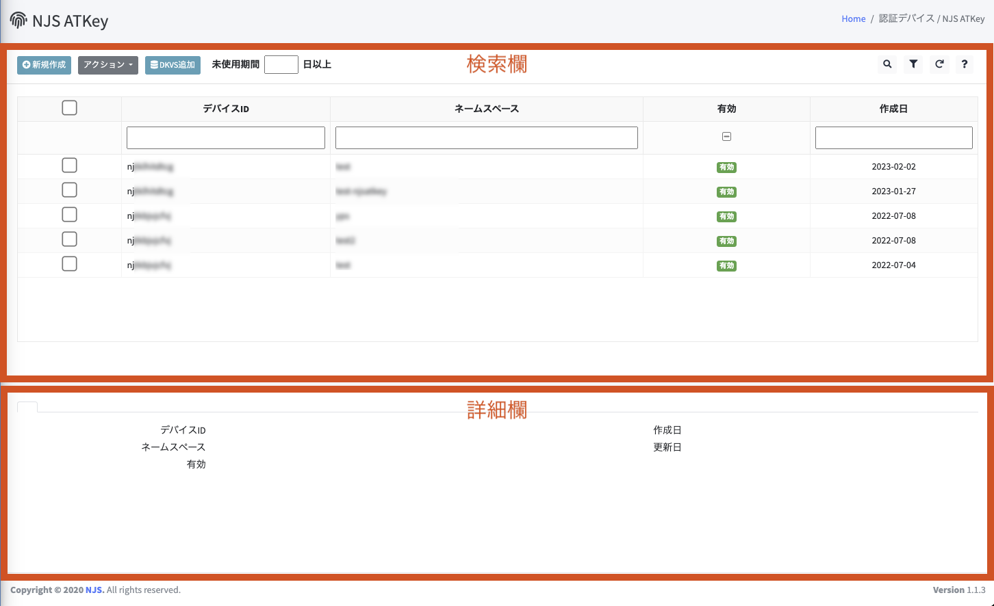Image resolution: width=994 pixels, height=606 pixels.
Task: Check the row dated 2022-07-04
Action: click(x=69, y=264)
